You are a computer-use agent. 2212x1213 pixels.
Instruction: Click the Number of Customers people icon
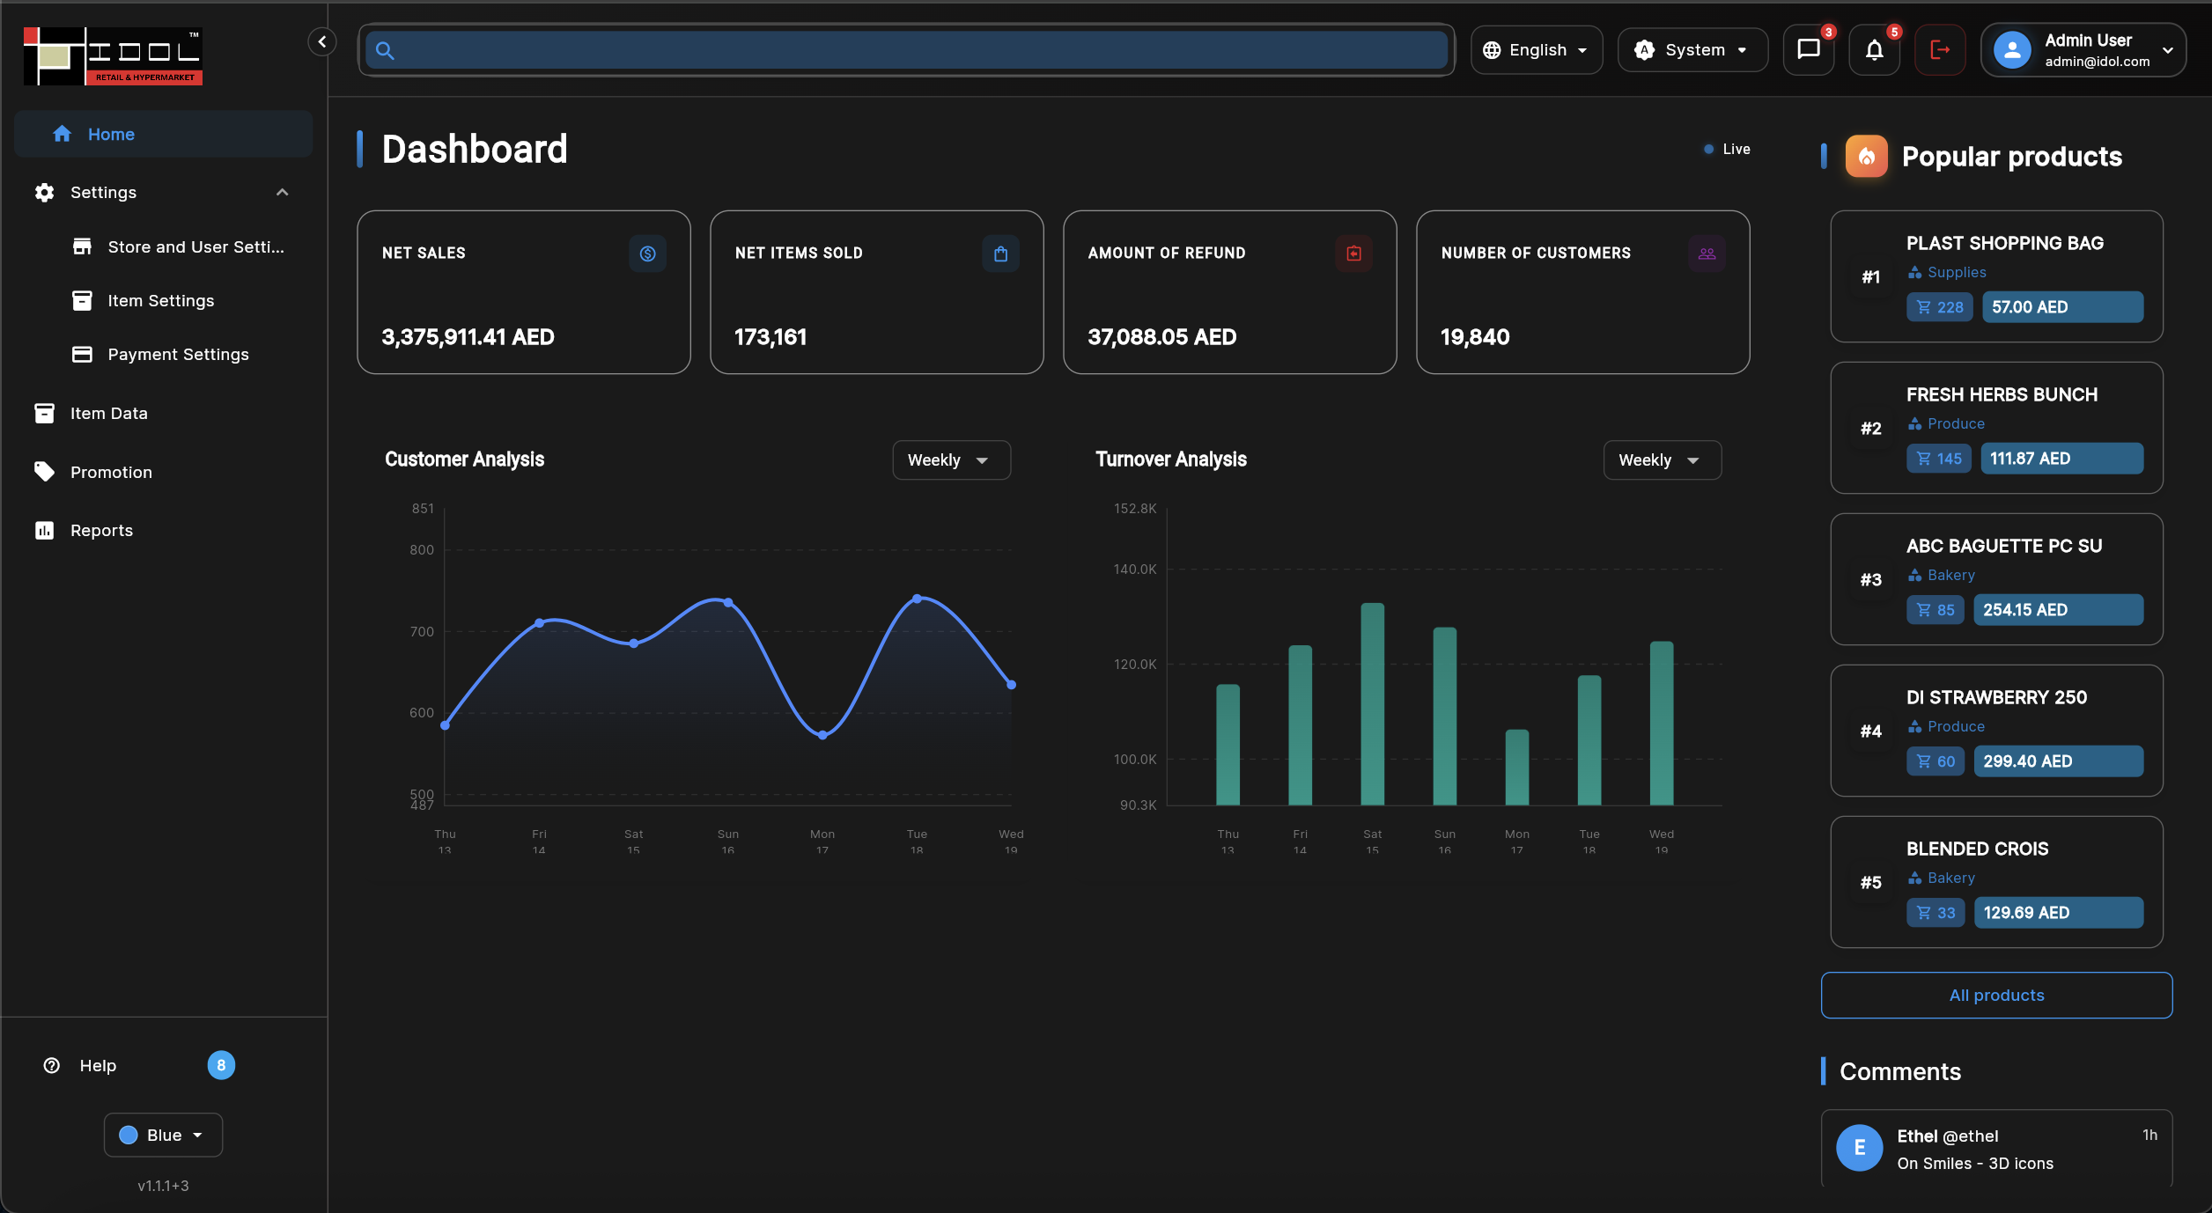(x=1707, y=254)
